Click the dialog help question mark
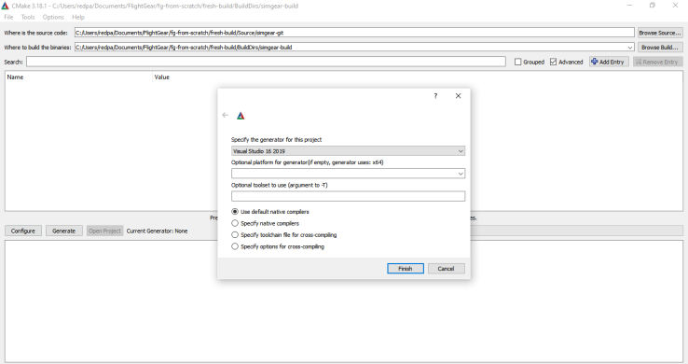This screenshot has height=364, width=688. click(435, 96)
